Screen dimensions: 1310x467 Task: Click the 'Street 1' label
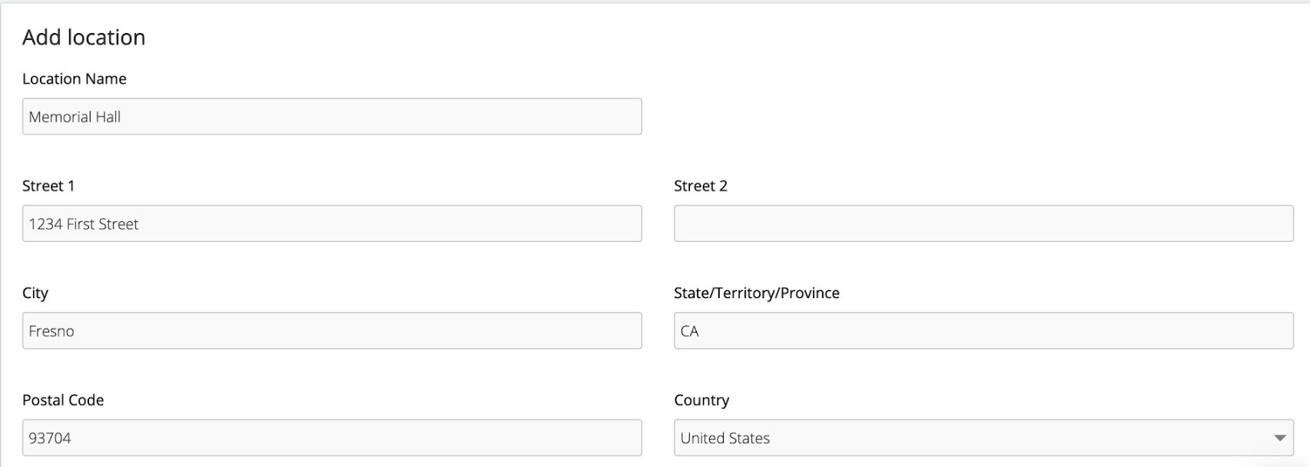(x=48, y=186)
